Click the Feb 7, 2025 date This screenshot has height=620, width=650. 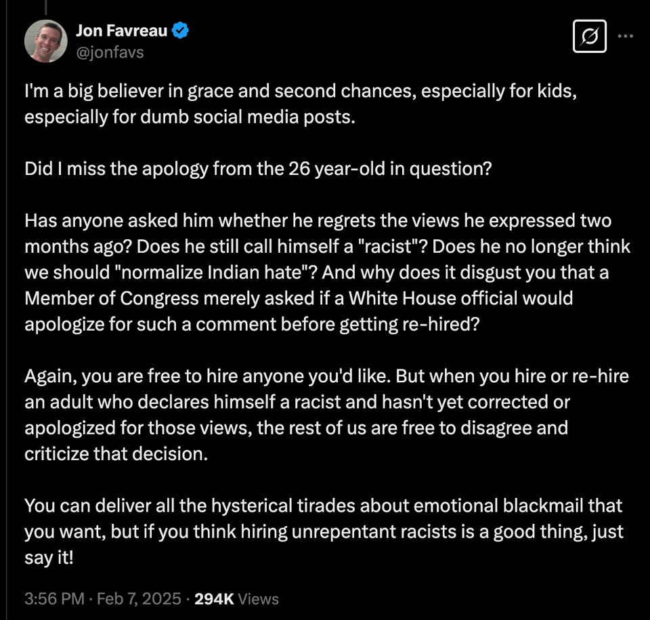point(139,598)
